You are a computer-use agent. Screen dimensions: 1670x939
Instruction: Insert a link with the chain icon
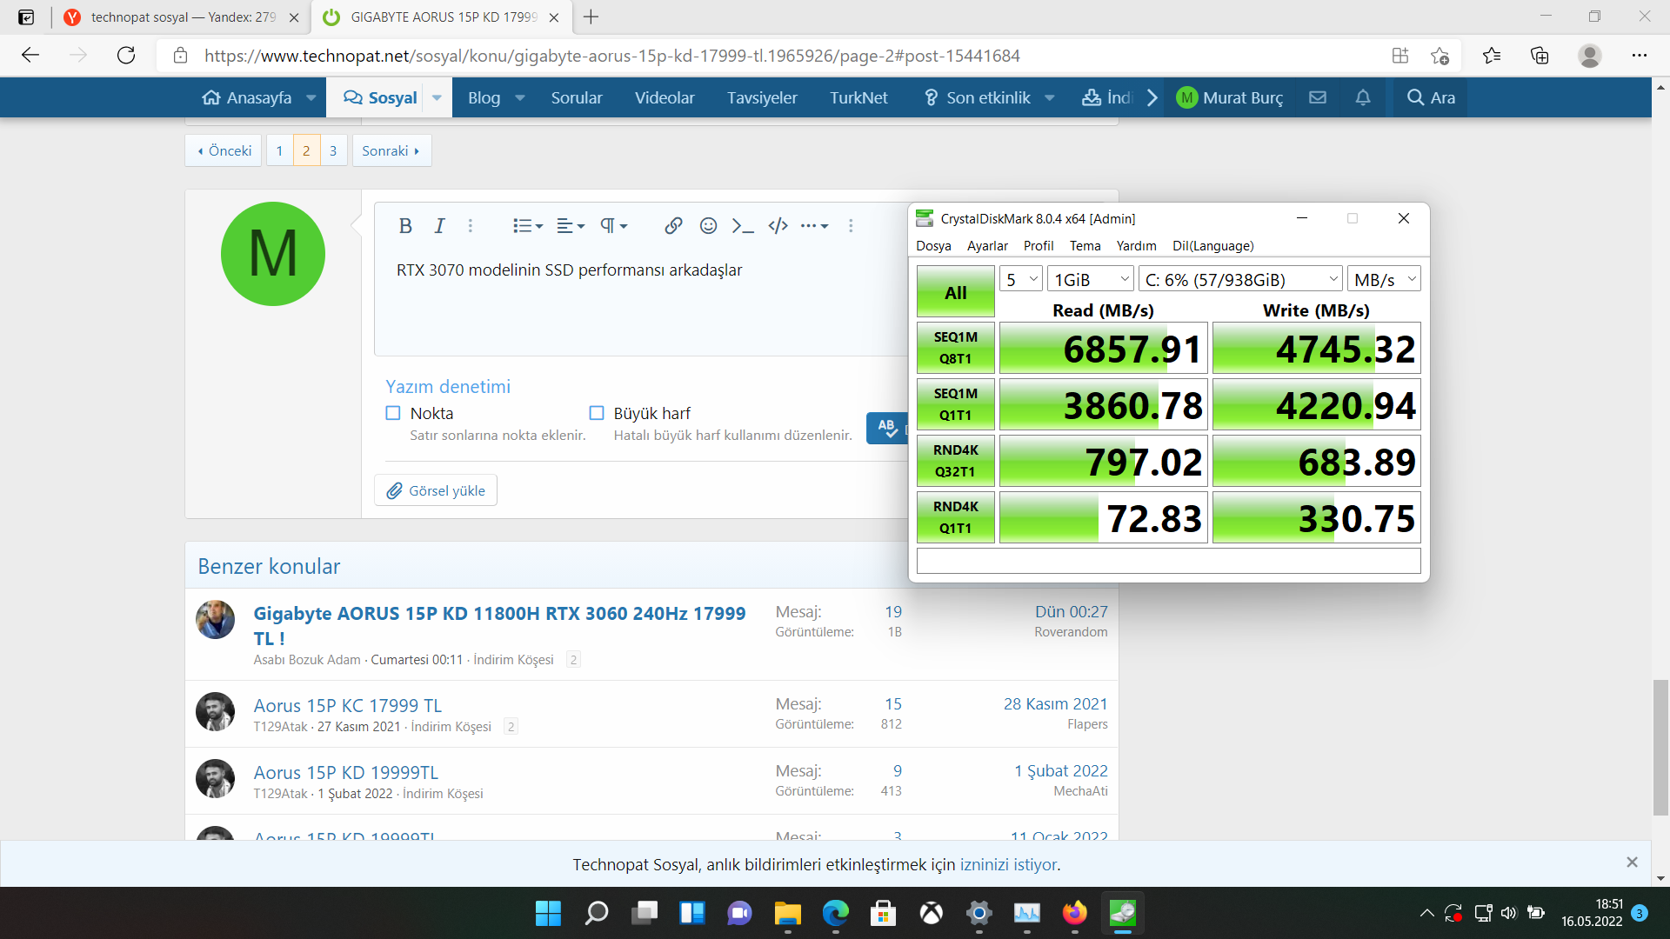click(x=673, y=226)
